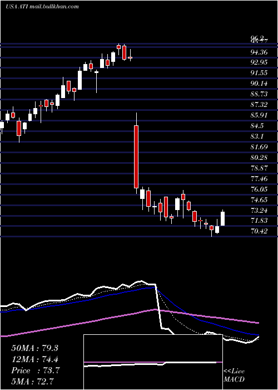Click the '<<Live MACD' label
This screenshot has width=278, height=390.
234,375
